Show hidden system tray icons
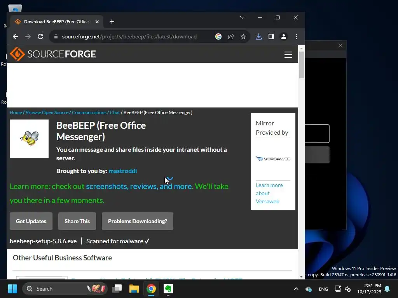398x298 pixels. pos(296,289)
